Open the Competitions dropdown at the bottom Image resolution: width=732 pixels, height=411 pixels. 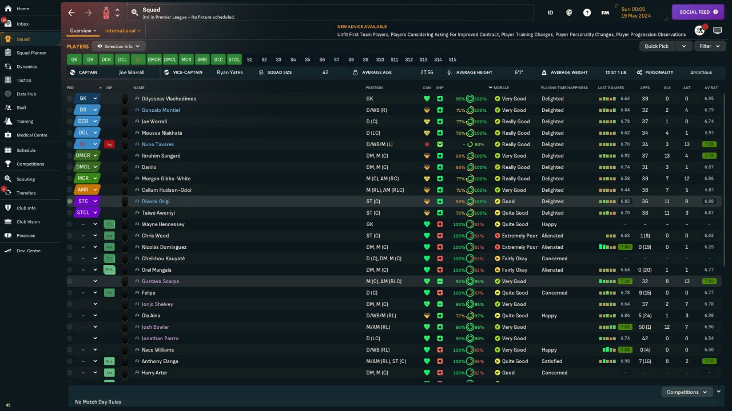tap(686, 392)
